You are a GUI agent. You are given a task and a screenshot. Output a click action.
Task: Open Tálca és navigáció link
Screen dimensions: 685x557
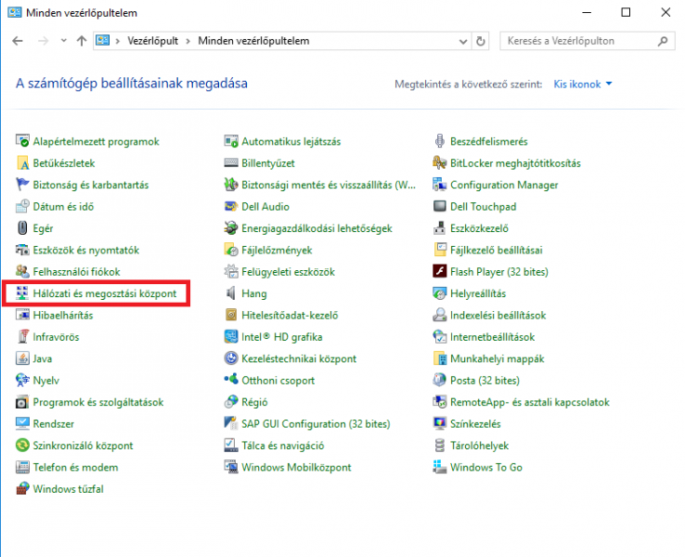(x=283, y=446)
